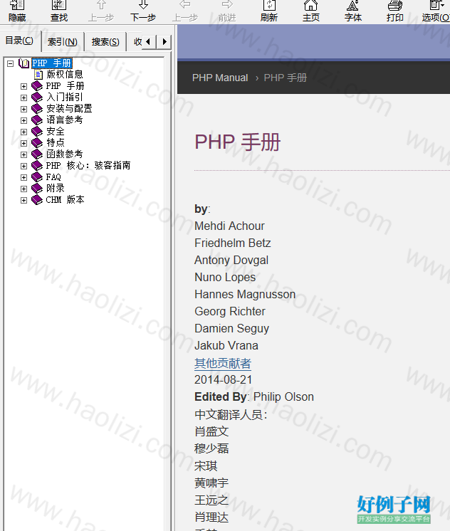450x531 pixels.
Task: Click the PHP 手册 page heading
Action: [237, 142]
